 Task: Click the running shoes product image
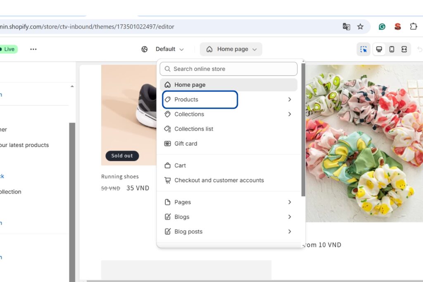(x=129, y=115)
